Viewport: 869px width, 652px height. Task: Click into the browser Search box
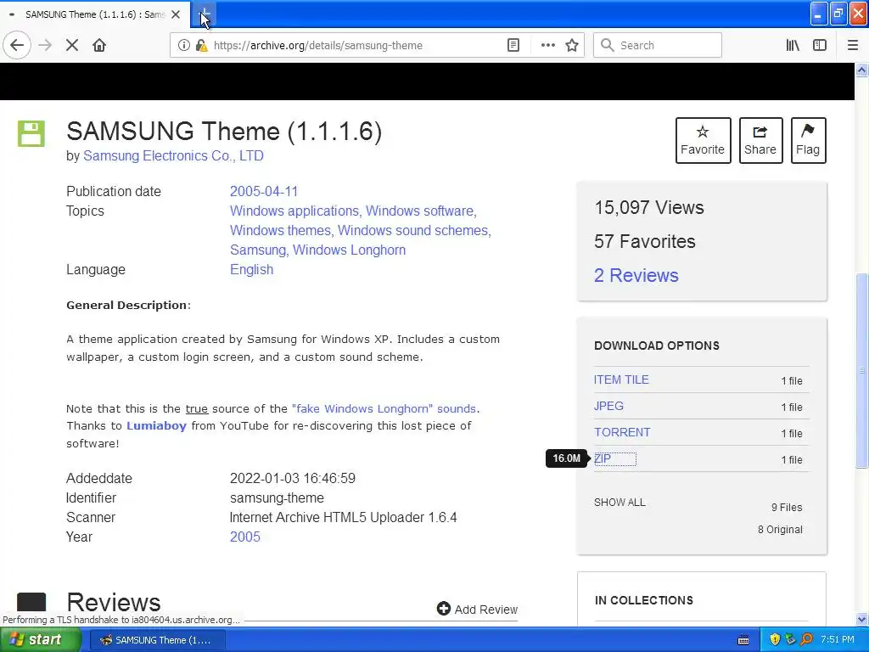[x=658, y=46]
